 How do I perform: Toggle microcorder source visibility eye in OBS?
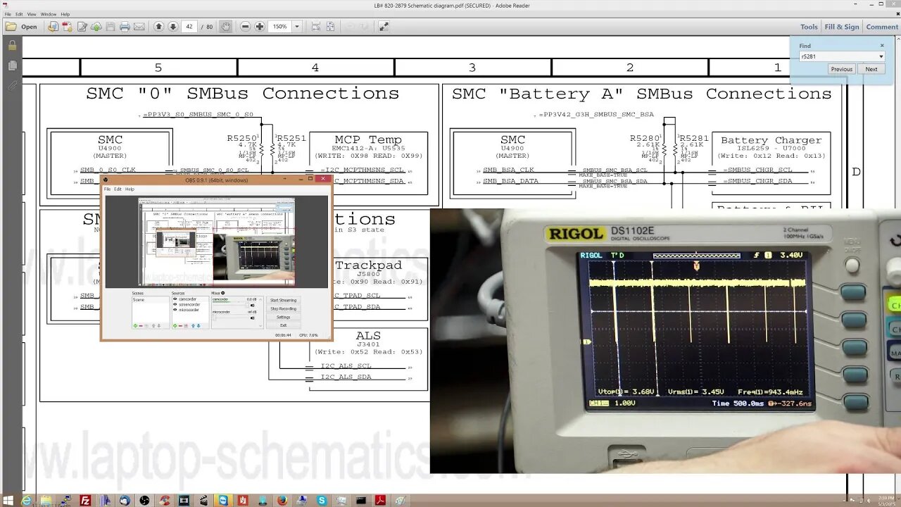[175, 310]
